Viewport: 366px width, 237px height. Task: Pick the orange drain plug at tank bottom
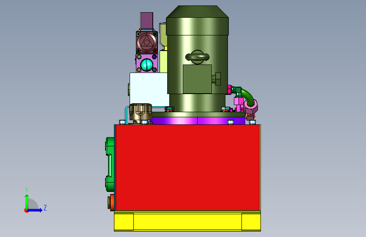[111, 202]
